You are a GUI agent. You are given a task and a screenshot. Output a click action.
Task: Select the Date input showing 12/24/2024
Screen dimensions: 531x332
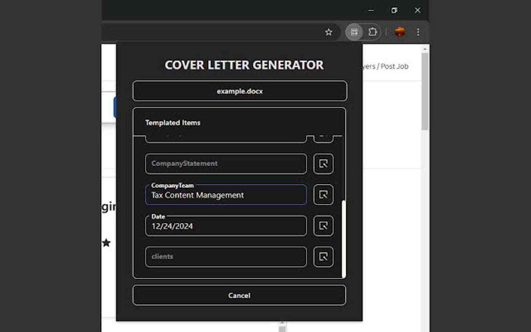tap(225, 226)
